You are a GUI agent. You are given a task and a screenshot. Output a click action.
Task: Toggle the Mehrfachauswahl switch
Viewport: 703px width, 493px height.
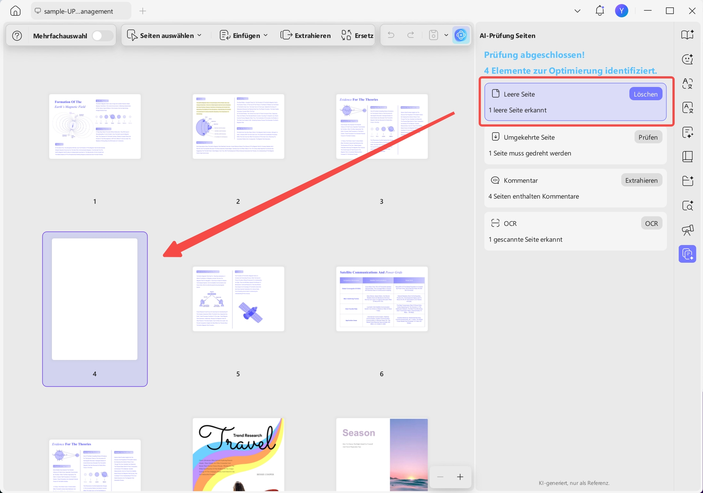tap(102, 36)
